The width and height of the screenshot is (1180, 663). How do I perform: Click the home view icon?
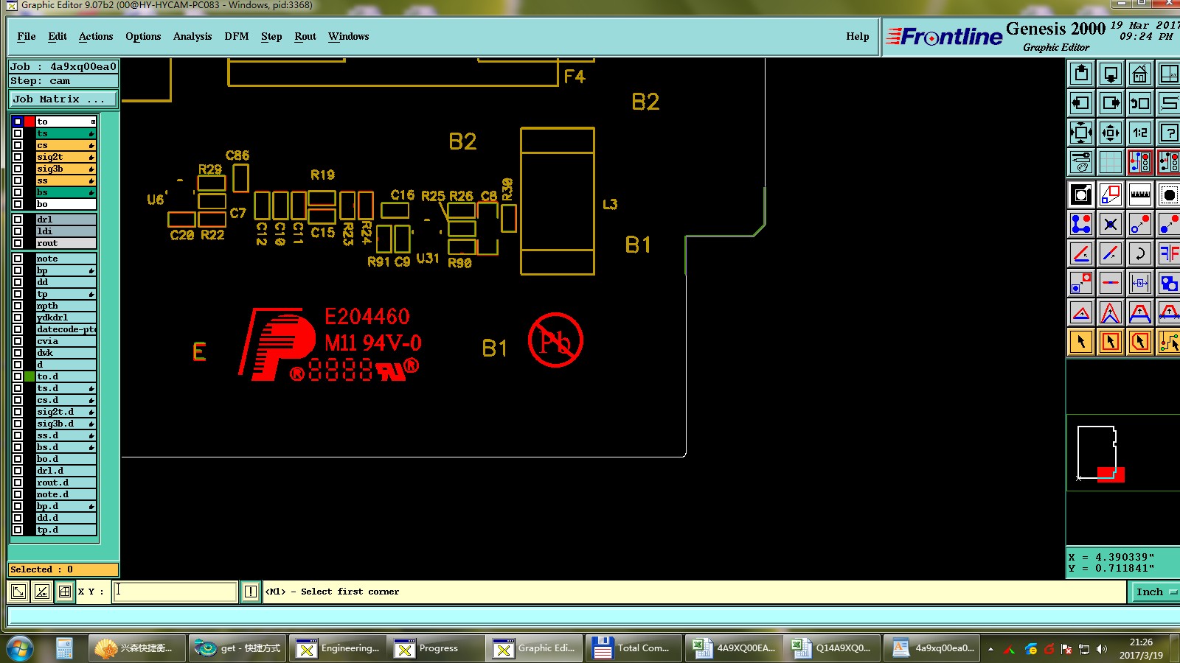[1140, 74]
